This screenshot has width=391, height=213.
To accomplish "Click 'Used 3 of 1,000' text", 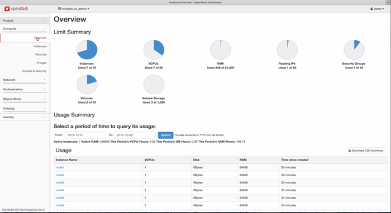I will [x=154, y=102].
